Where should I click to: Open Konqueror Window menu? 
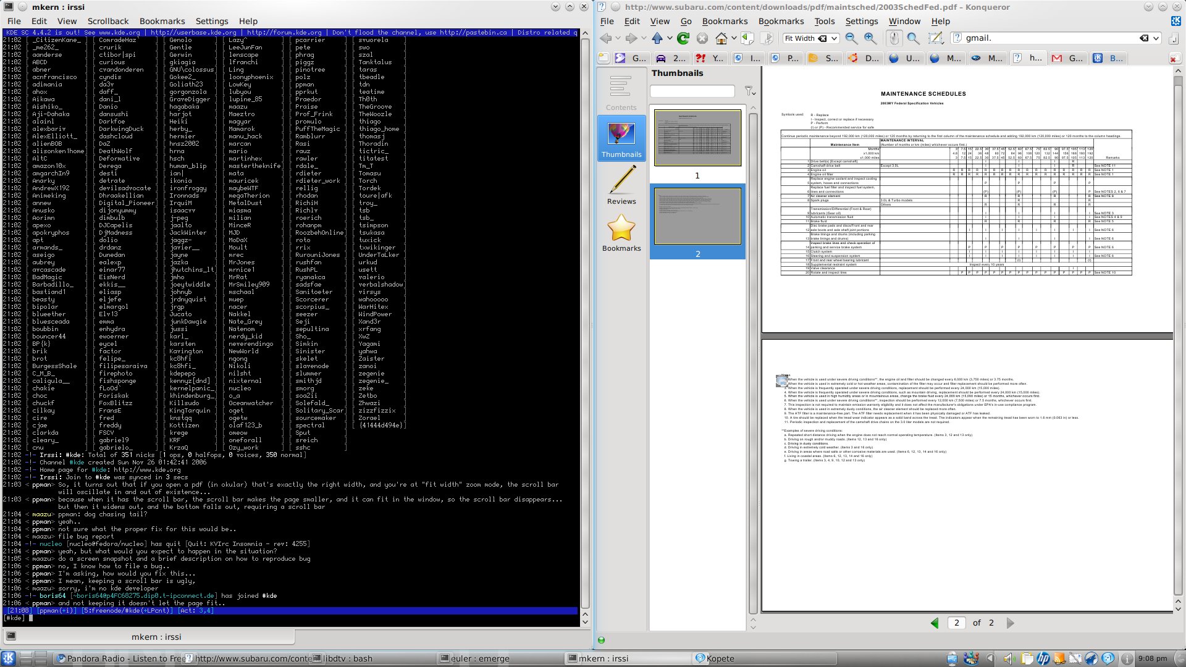[904, 21]
